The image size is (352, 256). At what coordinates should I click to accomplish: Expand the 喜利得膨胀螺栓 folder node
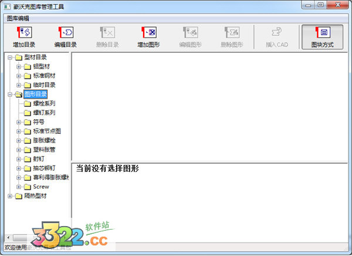tap(19, 177)
